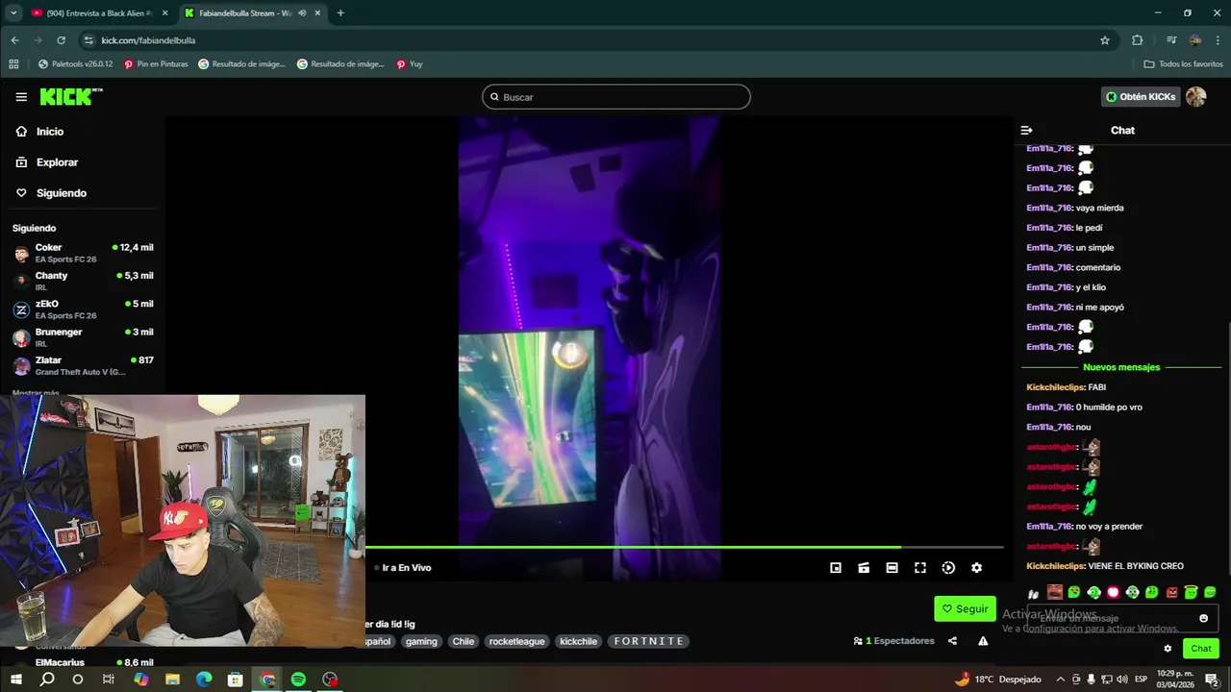Open the clip creation icon in player

coord(864,568)
